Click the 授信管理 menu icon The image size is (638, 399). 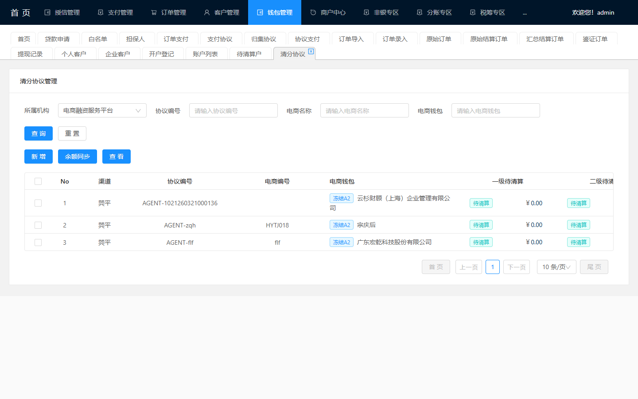[47, 12]
